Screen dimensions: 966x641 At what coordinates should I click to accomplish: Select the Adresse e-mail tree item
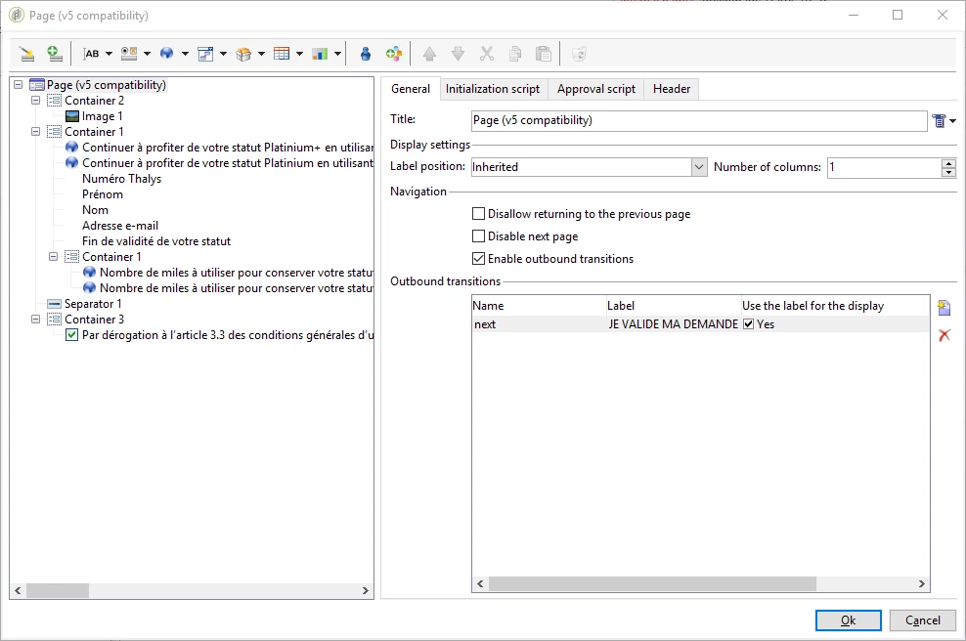tap(120, 226)
